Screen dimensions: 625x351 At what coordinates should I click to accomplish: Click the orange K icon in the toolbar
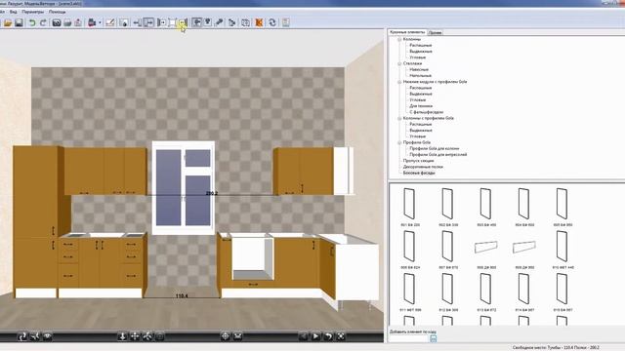(259, 22)
